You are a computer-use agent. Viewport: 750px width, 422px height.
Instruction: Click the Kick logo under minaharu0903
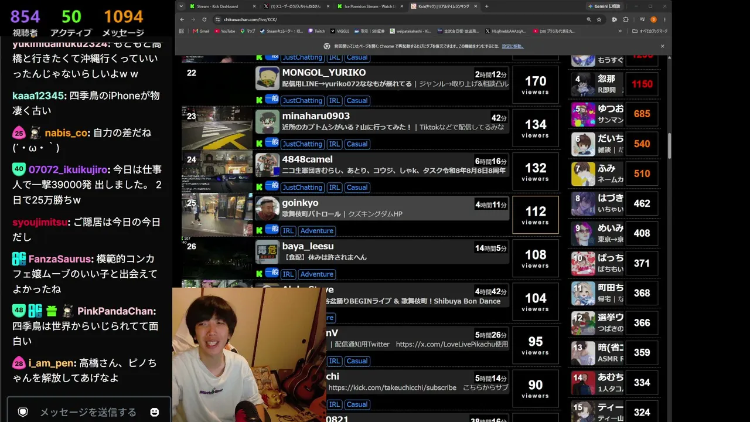259,144
